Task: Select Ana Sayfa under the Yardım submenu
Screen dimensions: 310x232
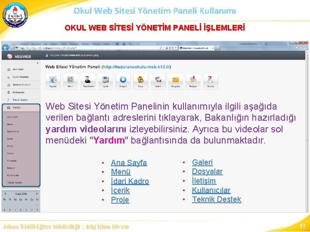Action: (x=12, y=117)
